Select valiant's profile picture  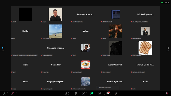(x=115, y=31)
